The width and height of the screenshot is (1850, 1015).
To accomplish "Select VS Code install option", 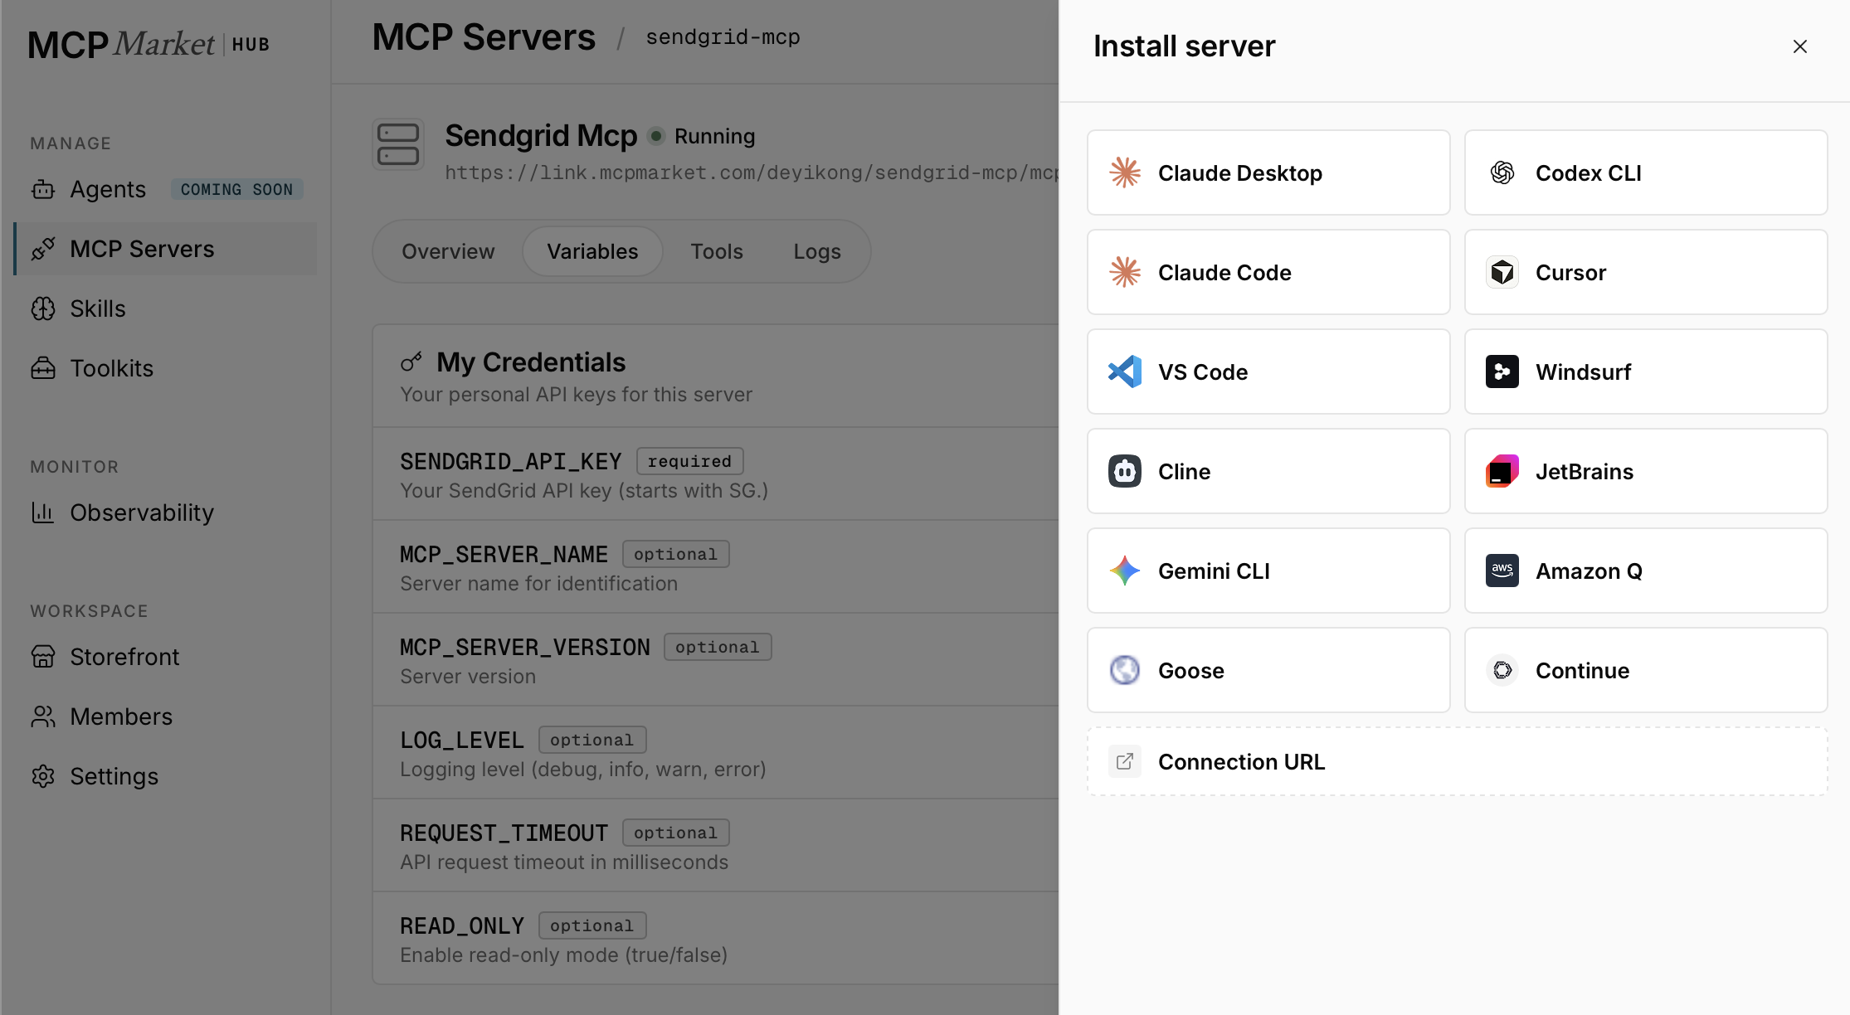I will coord(1268,372).
